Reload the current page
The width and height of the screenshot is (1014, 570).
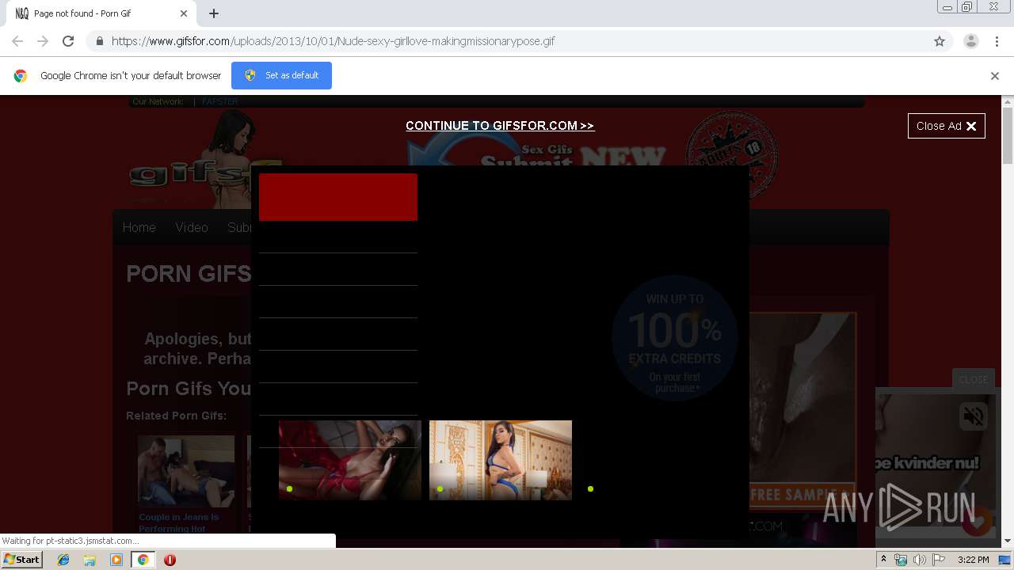click(x=68, y=41)
